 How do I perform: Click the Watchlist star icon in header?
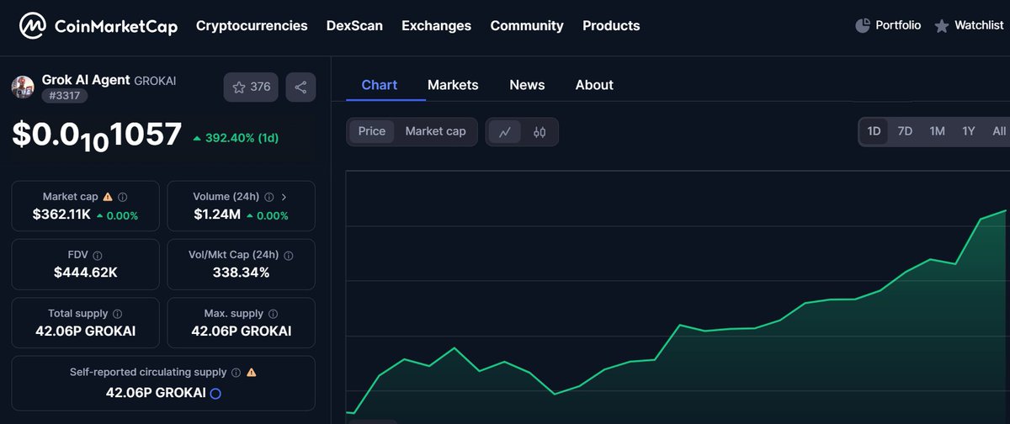(x=941, y=26)
